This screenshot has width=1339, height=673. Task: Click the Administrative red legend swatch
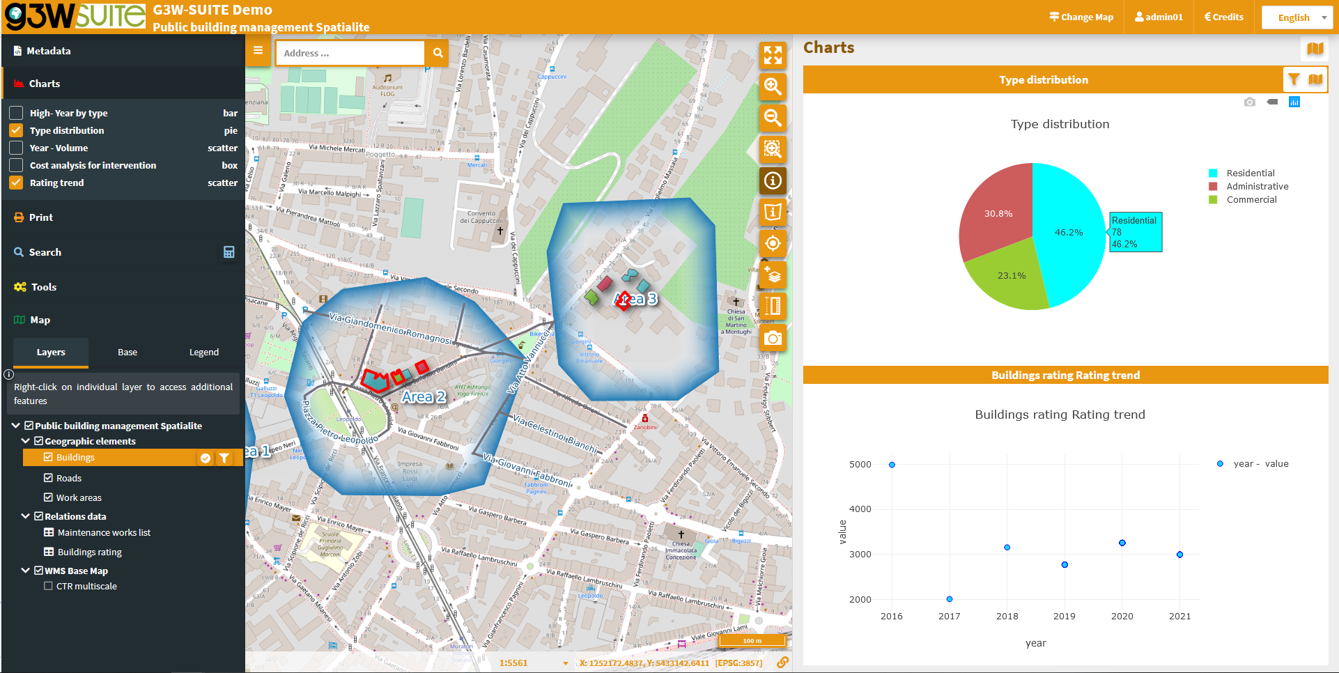point(1213,186)
